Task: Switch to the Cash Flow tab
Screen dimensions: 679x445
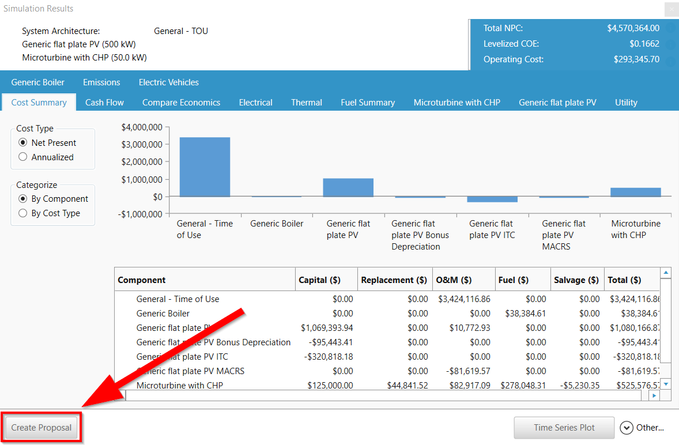Action: point(104,103)
